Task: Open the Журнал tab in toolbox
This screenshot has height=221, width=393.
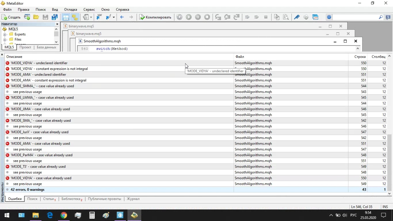Action: click(x=133, y=199)
